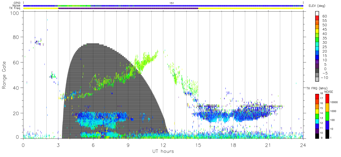Screen dimensions: 341x157
Task: Click NOISE legend value 100
Action: point(333,120)
